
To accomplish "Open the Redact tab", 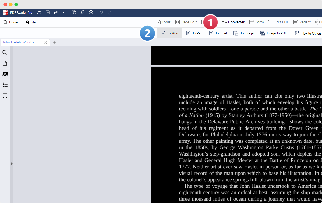I will 302,22.
